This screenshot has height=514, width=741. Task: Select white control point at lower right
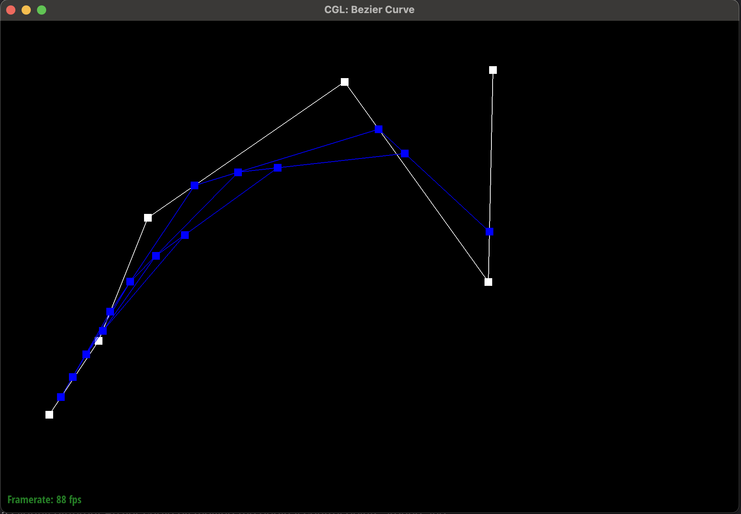coord(488,282)
